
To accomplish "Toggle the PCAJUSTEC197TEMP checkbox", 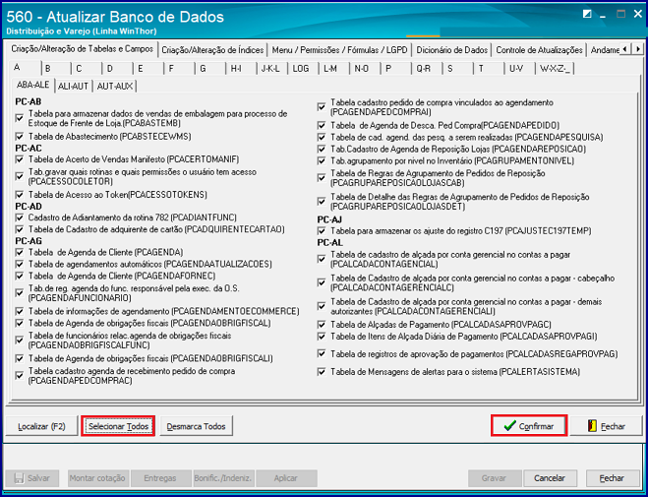I will pyautogui.click(x=322, y=230).
